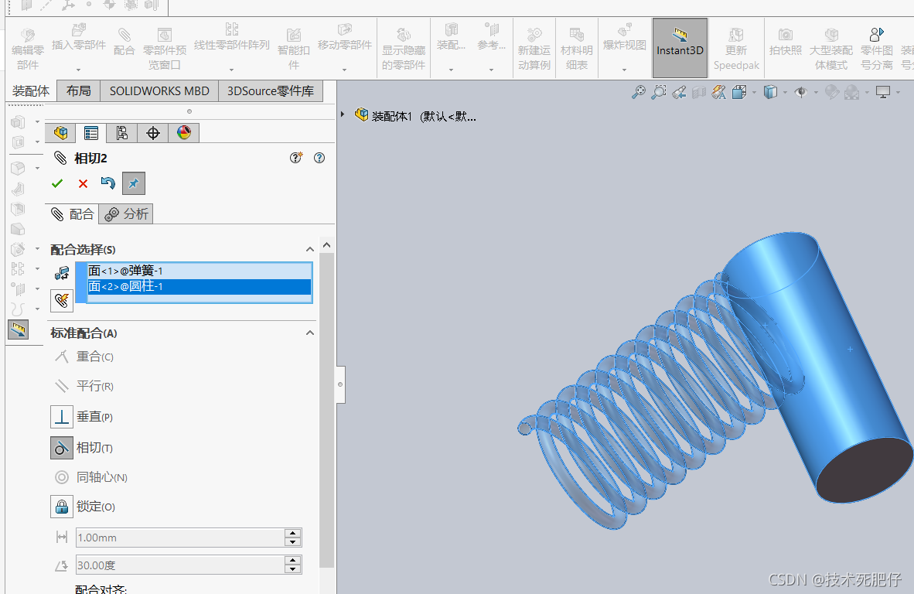Decrease the 30.00度 angle value
The image size is (914, 594).
292,569
